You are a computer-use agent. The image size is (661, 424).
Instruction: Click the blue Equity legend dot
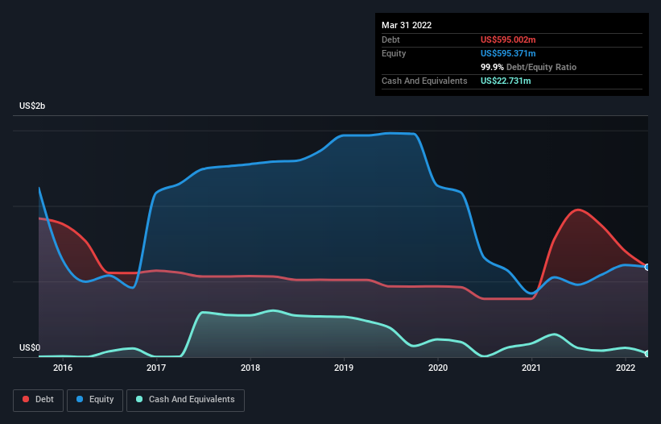click(80, 399)
